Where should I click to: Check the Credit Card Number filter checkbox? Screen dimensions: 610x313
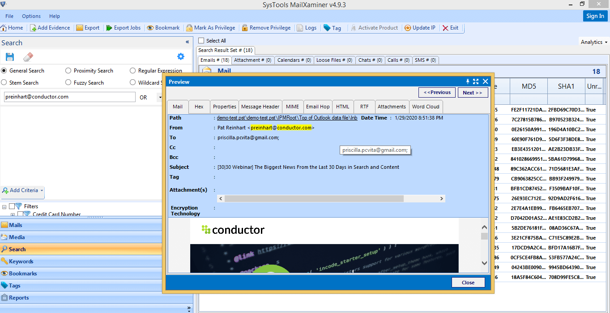(20, 214)
